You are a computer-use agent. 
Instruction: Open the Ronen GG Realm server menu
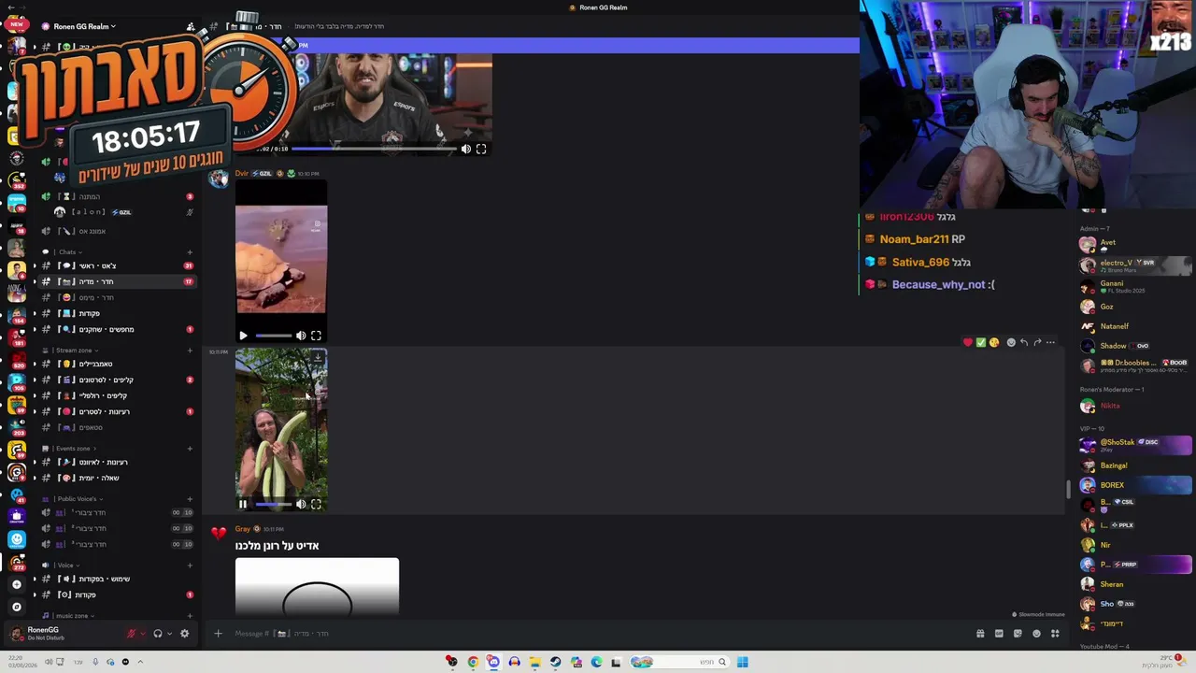(84, 26)
